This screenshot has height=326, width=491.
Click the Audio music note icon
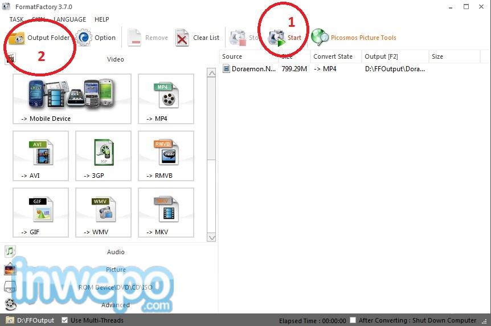(10, 251)
